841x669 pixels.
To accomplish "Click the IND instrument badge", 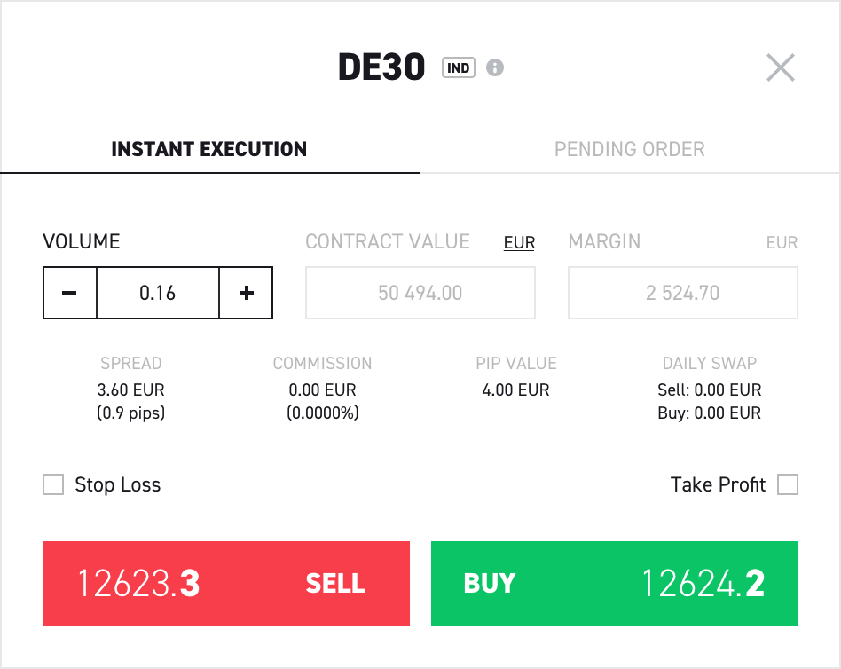I will 458,67.
